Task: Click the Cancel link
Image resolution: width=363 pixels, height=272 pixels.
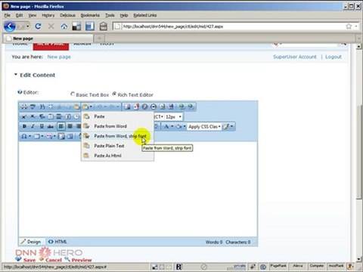Action: [54, 260]
